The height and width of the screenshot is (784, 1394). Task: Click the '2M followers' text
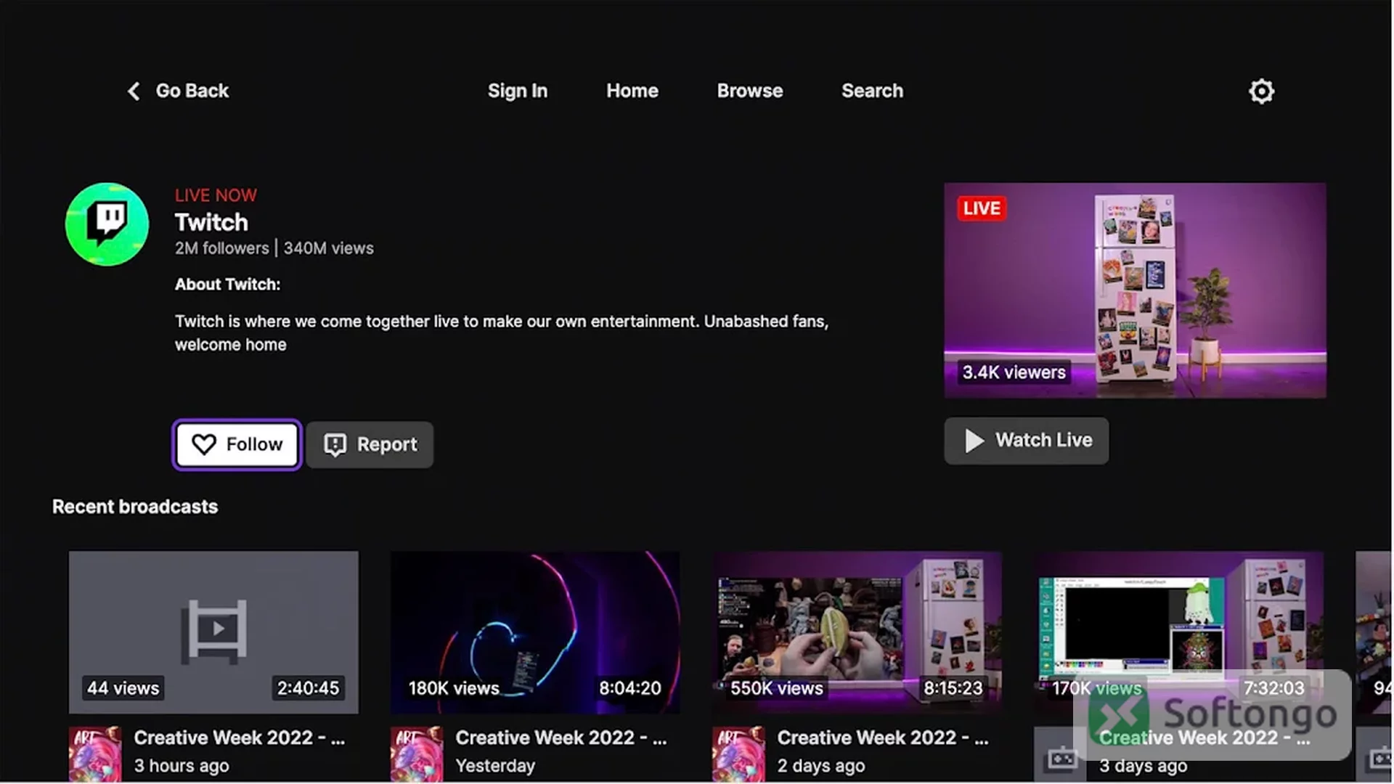pos(221,248)
